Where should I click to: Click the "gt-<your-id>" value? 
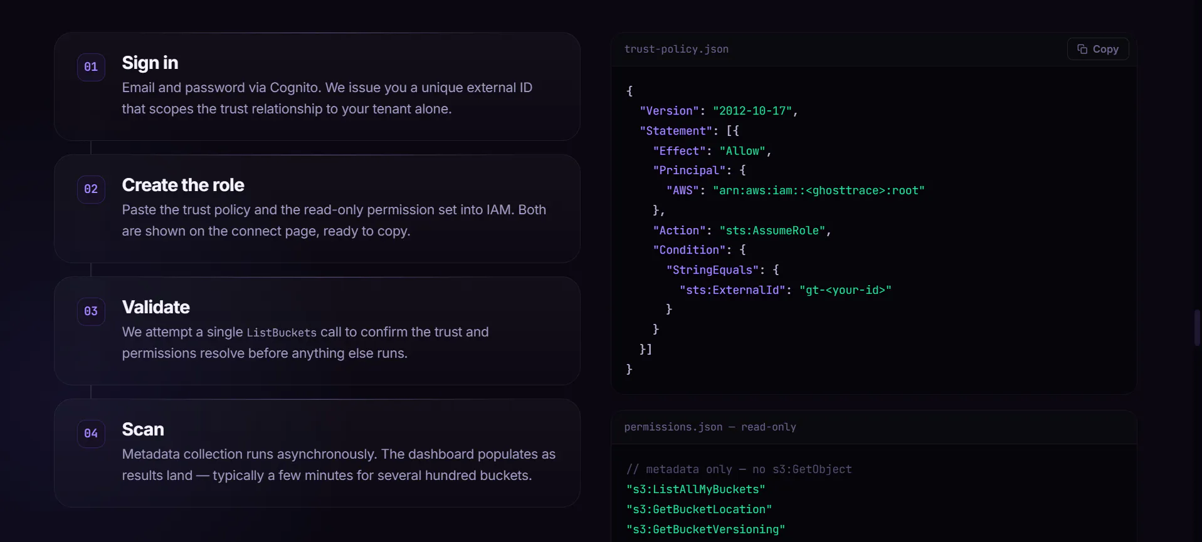pos(845,290)
